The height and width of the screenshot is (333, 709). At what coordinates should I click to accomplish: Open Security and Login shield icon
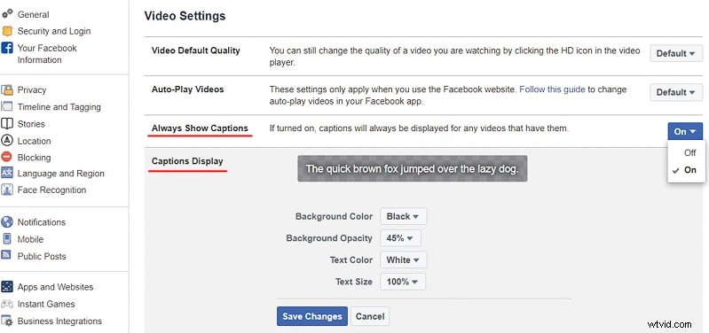tap(7, 31)
